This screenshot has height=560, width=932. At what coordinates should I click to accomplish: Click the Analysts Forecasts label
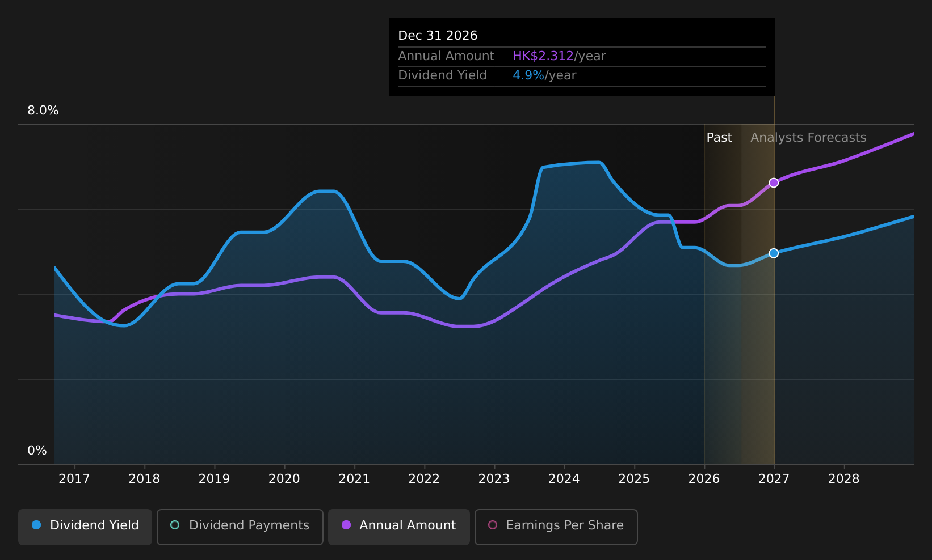[808, 138]
